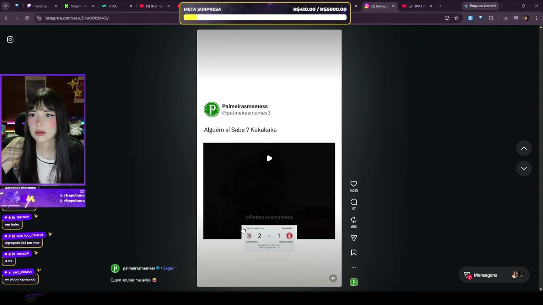This screenshot has height=305, width=543.
Task: Repost the reel using the arrows icon
Action: click(353, 220)
